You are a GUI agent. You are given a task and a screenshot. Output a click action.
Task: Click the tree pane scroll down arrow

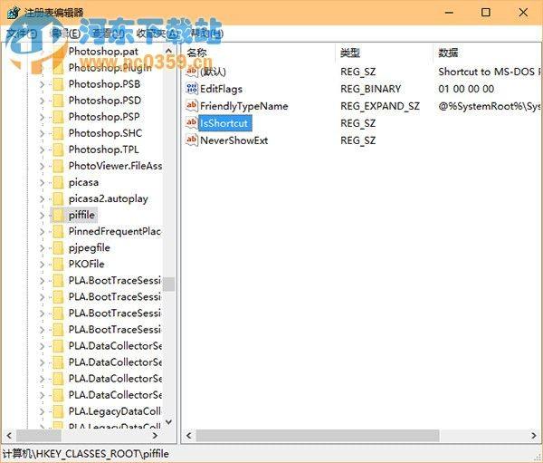point(169,421)
